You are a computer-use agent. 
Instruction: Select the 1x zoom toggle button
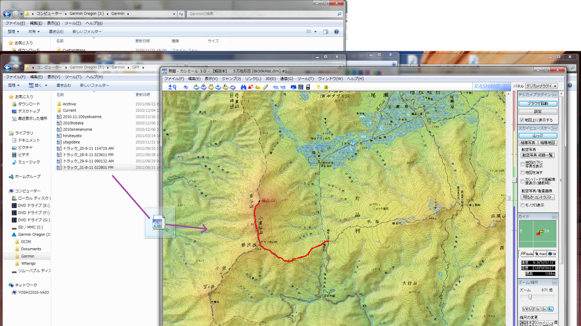click(538, 309)
